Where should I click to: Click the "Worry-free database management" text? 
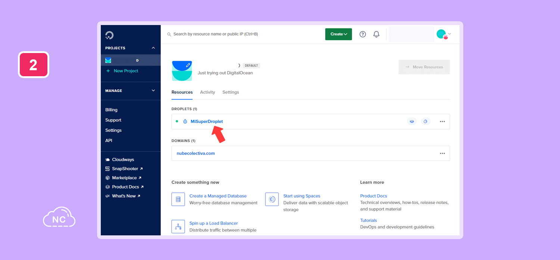(x=224, y=203)
